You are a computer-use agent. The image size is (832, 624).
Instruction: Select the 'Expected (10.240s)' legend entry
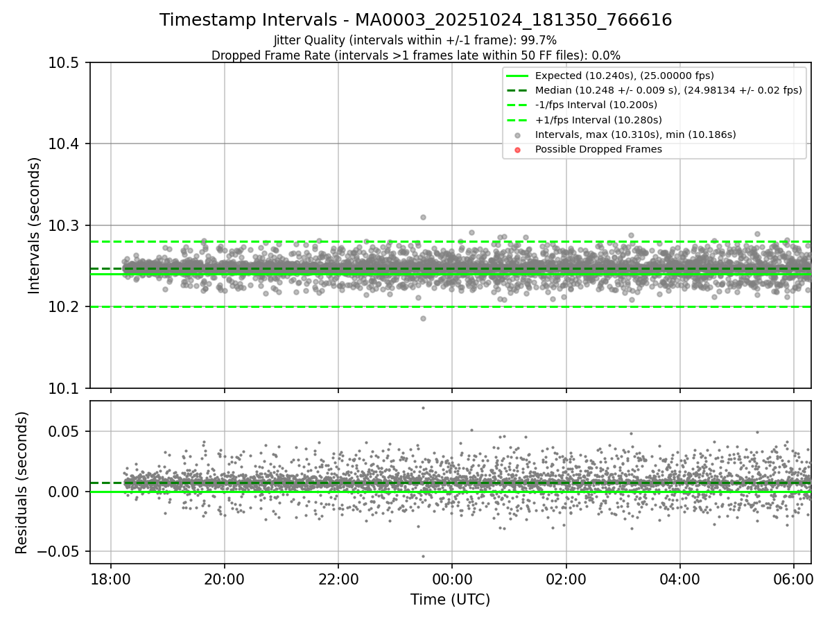click(x=624, y=76)
